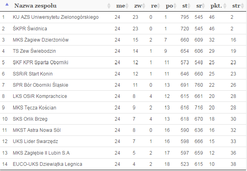
Task: Click the blue ascending sort arrow
Action: click(7, 4)
